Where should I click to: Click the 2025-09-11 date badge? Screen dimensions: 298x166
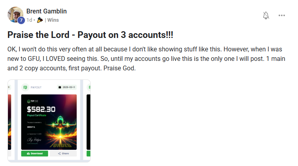point(67,87)
